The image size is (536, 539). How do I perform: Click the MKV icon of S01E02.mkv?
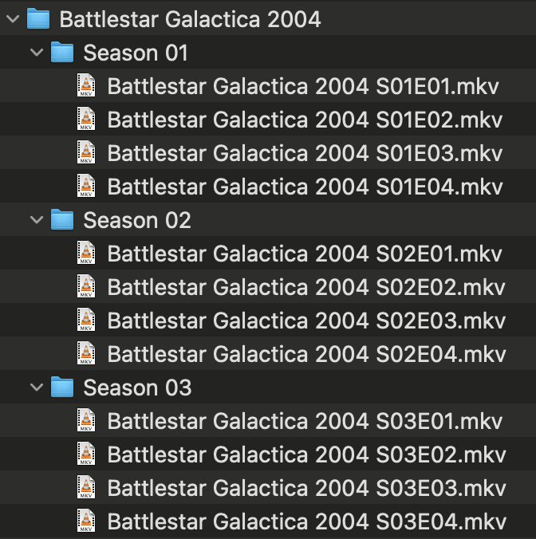point(86,119)
